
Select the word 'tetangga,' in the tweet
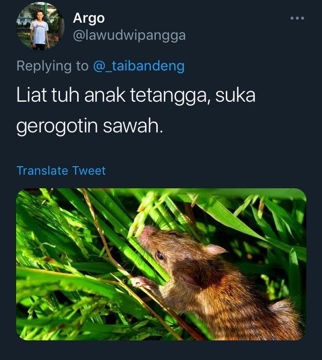(x=170, y=95)
